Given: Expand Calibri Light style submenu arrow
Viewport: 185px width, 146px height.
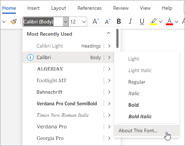Looking at the screenshot, I should tap(109, 46).
